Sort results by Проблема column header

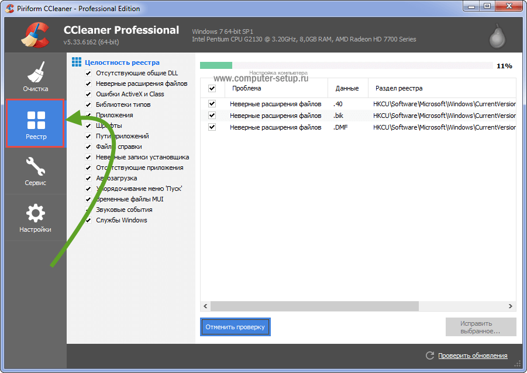(x=246, y=89)
